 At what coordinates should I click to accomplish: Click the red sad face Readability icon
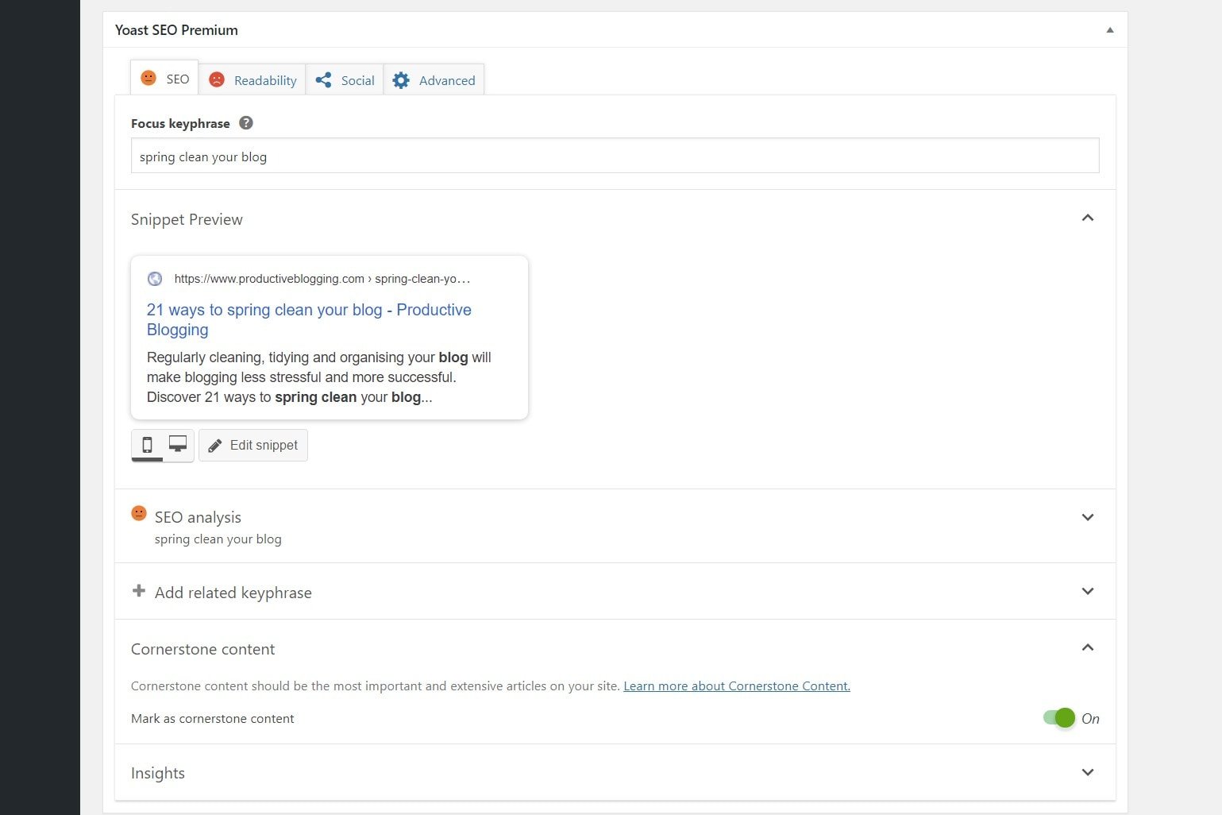click(x=217, y=79)
